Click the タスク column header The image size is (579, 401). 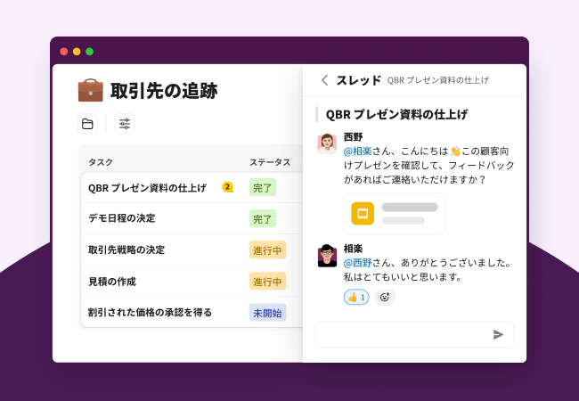(x=101, y=162)
